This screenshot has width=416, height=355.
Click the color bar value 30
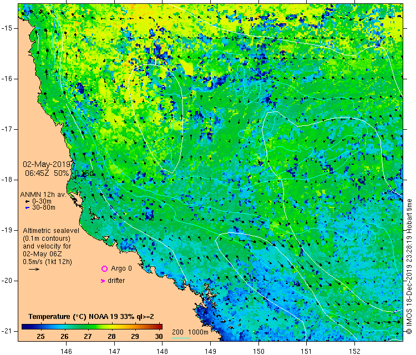pos(159,337)
